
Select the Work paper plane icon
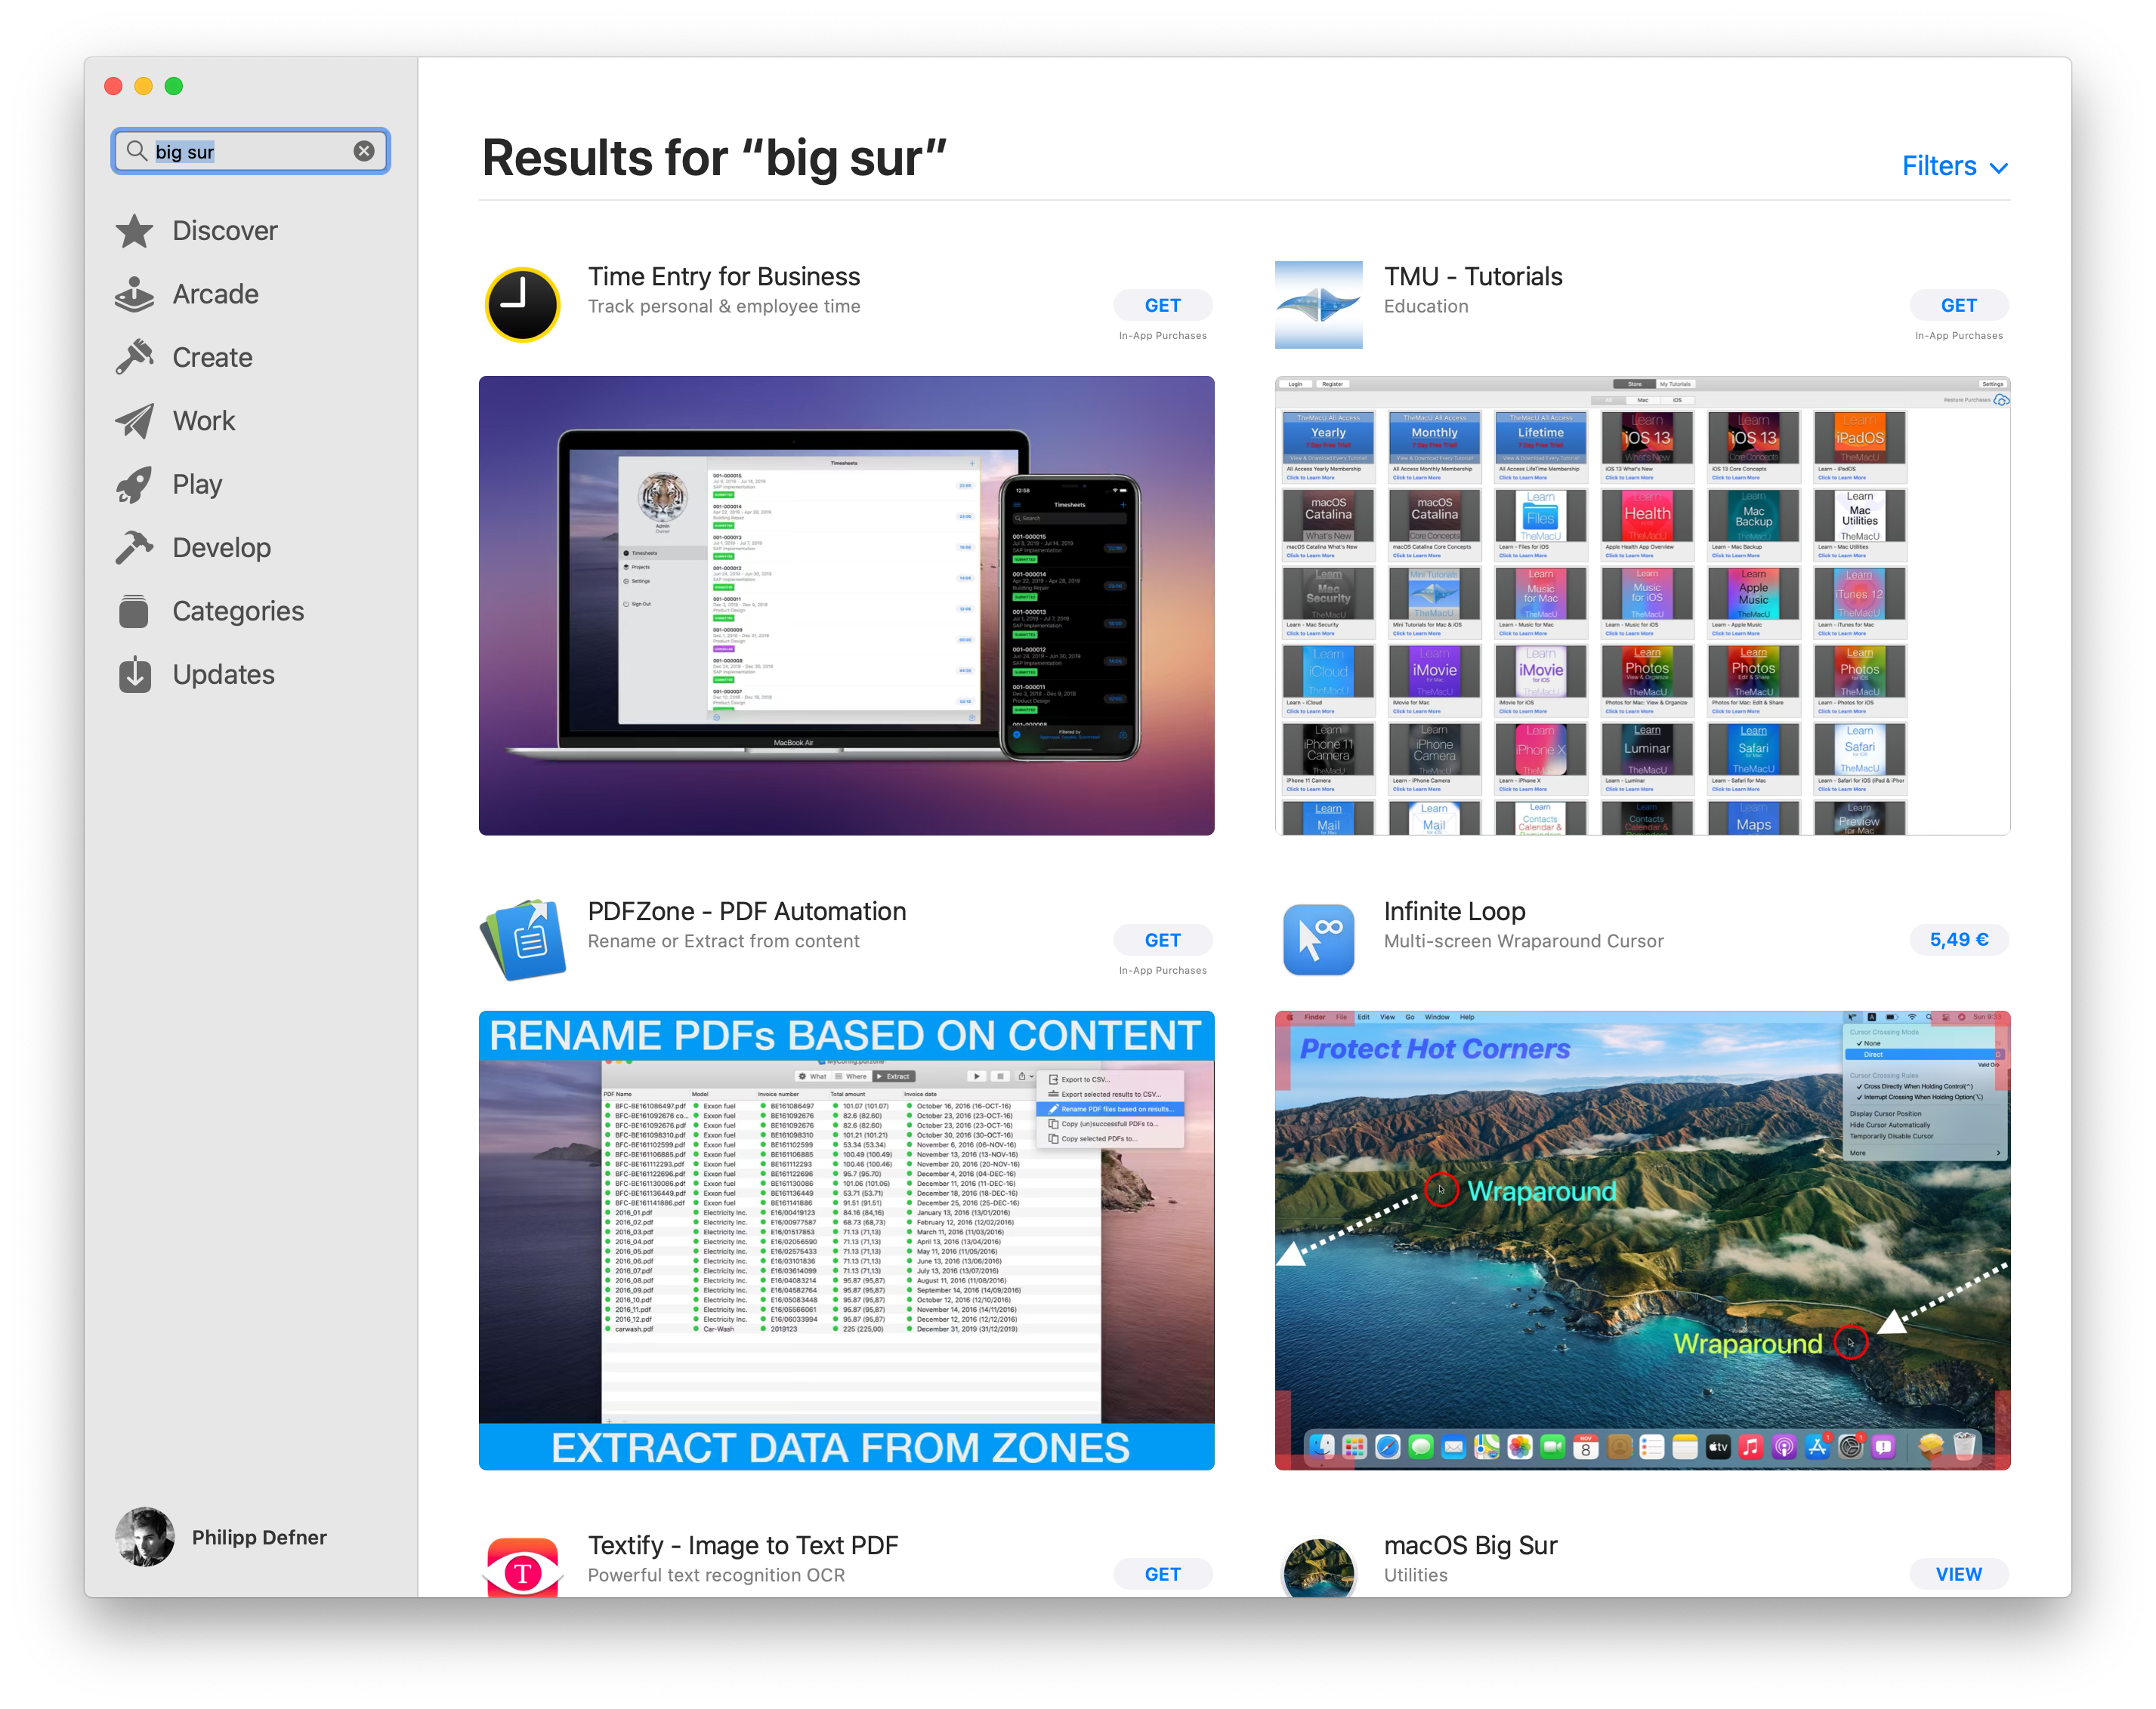click(134, 420)
